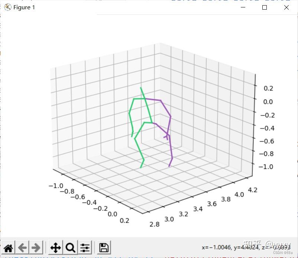Save the figure using the floppy disk icon
Viewport: 298px width, 258px height.
click(103, 247)
